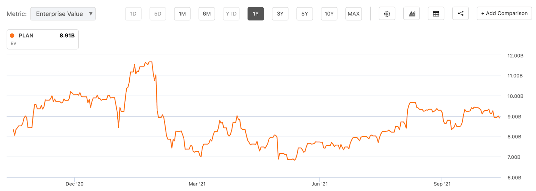
Task: Open the chart settings gear icon
Action: (x=387, y=14)
